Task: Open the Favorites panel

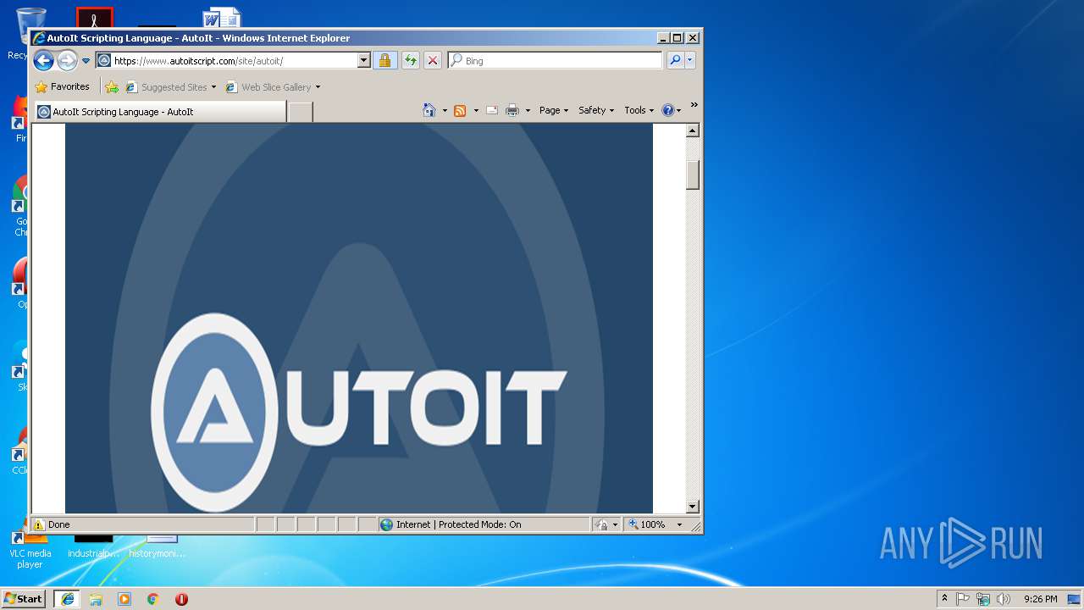Action: coord(62,86)
